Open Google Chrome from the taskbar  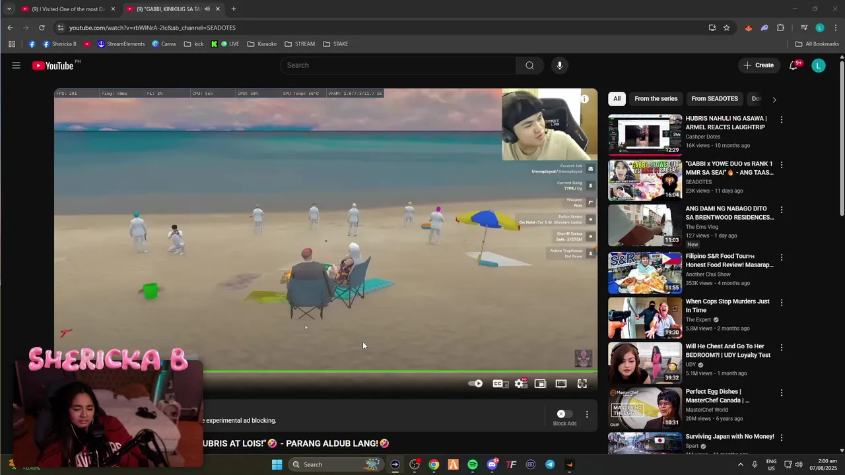(x=434, y=464)
